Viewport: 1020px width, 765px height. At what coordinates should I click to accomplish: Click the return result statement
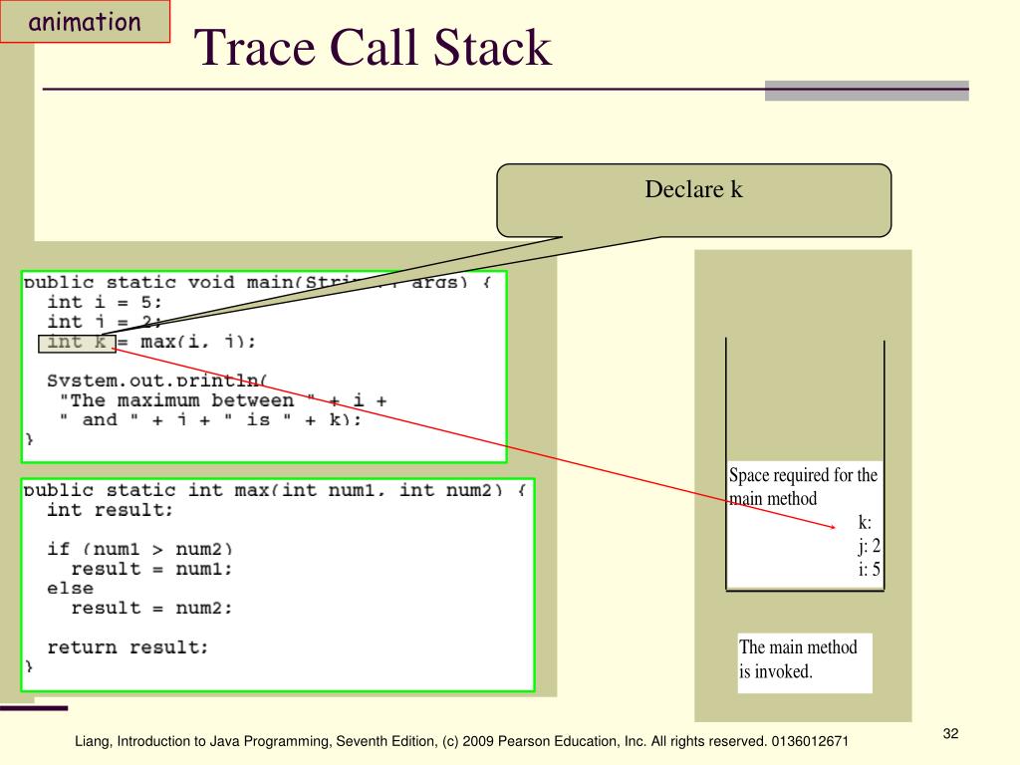pos(127,647)
